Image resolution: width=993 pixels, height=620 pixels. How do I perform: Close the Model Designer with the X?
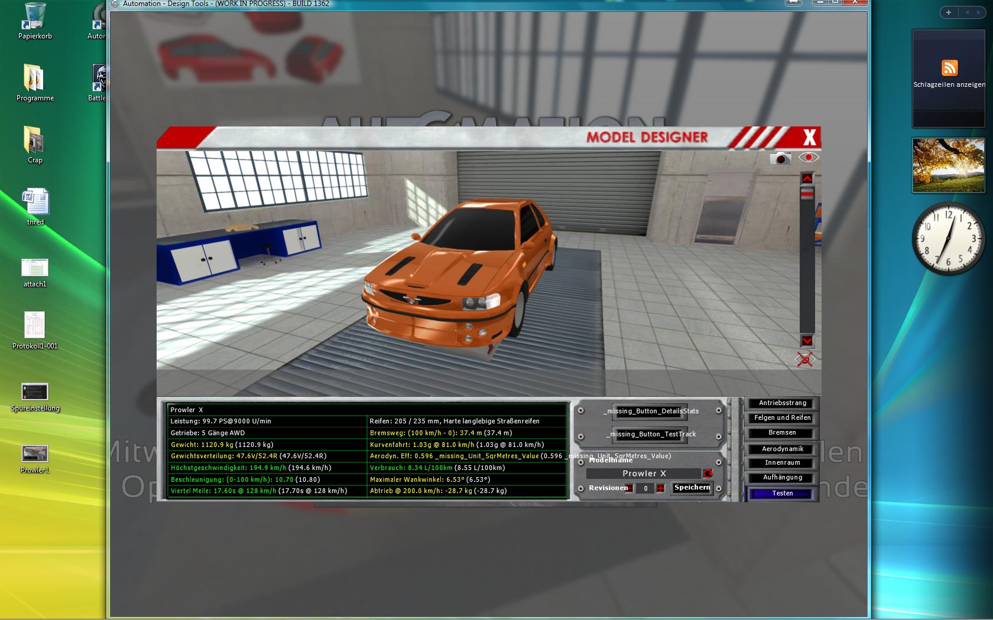pos(810,138)
